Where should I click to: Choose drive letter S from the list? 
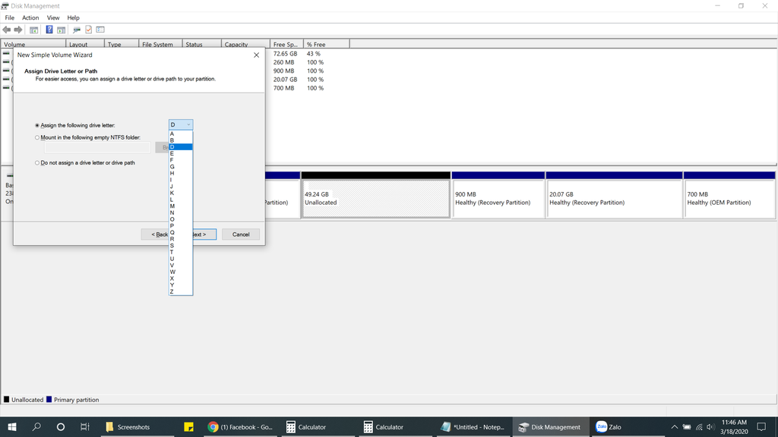pyautogui.click(x=181, y=245)
